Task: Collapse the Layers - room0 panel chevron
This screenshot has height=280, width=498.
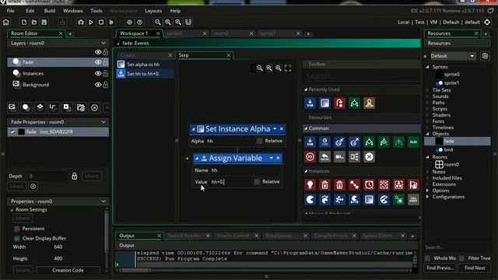Action: click(103, 43)
